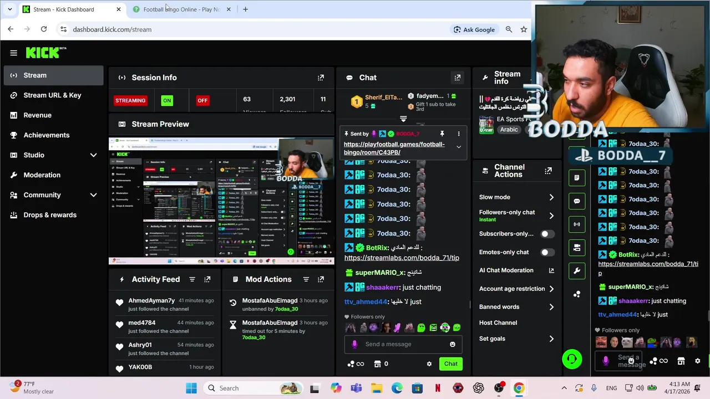
Task: Toggle Subscribers-only chat switch
Action: tap(547, 234)
